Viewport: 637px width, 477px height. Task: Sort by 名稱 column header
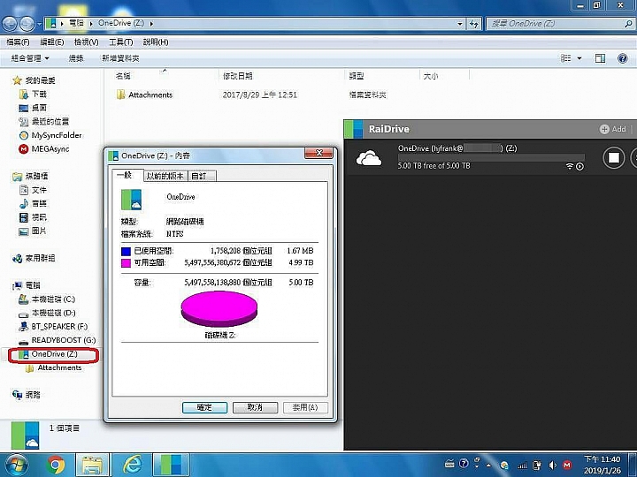pos(123,76)
